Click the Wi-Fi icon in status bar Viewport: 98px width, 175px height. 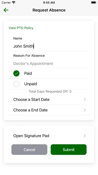pos(14,3)
